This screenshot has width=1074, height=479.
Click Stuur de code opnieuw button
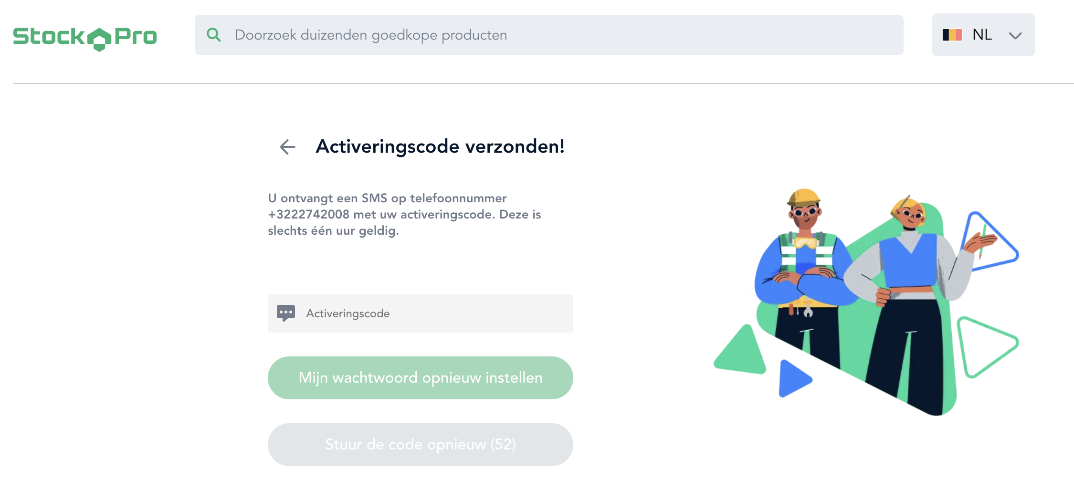pyautogui.click(x=420, y=444)
